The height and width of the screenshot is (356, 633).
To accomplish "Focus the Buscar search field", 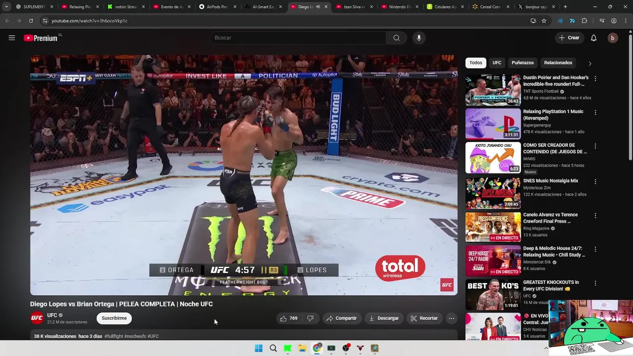I will tap(298, 38).
